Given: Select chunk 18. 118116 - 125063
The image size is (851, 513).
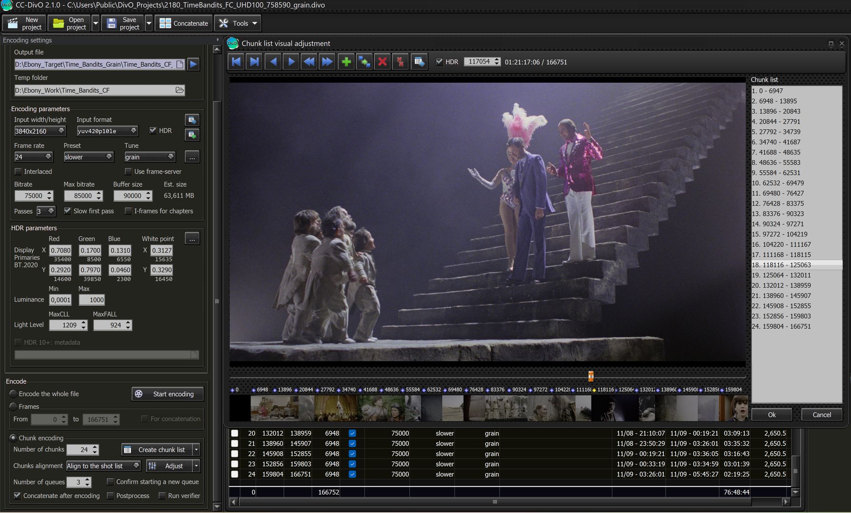Looking at the screenshot, I should 797,265.
